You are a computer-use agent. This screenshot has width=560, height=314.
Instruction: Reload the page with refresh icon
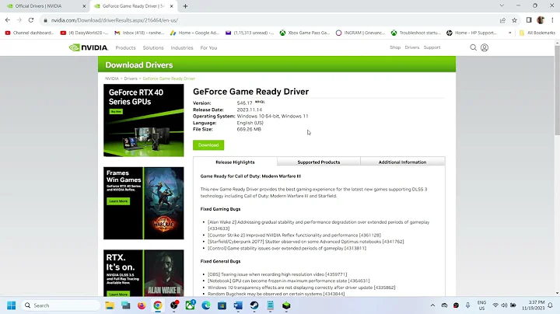pos(31,20)
